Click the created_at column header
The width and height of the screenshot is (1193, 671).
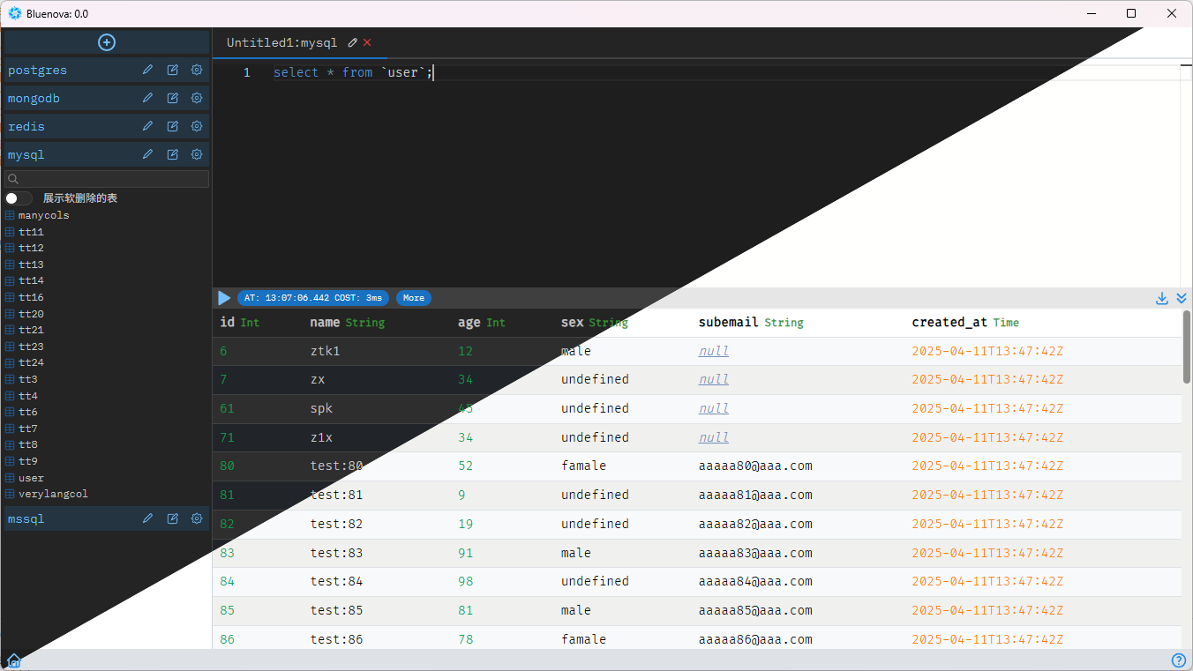point(964,323)
